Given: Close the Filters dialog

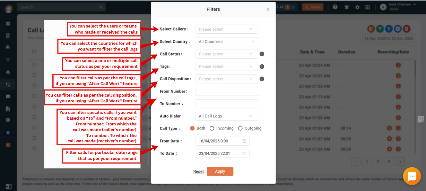Looking at the screenshot, I should (x=268, y=10).
